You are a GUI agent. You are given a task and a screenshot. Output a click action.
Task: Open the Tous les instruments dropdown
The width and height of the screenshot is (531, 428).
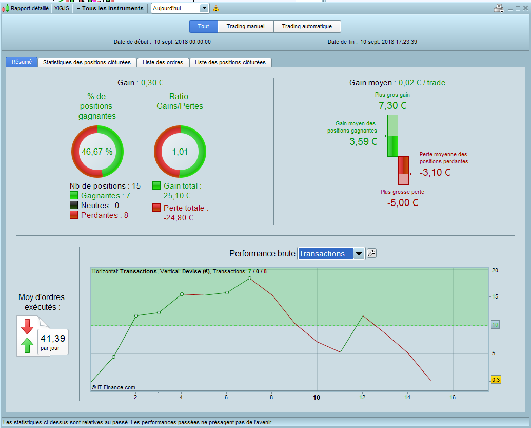point(109,9)
